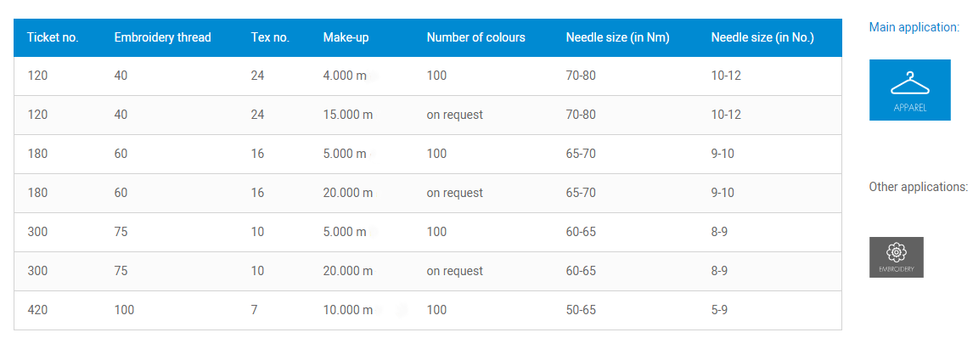
Task: Click the 50-65 needle size cell
Action: (581, 310)
